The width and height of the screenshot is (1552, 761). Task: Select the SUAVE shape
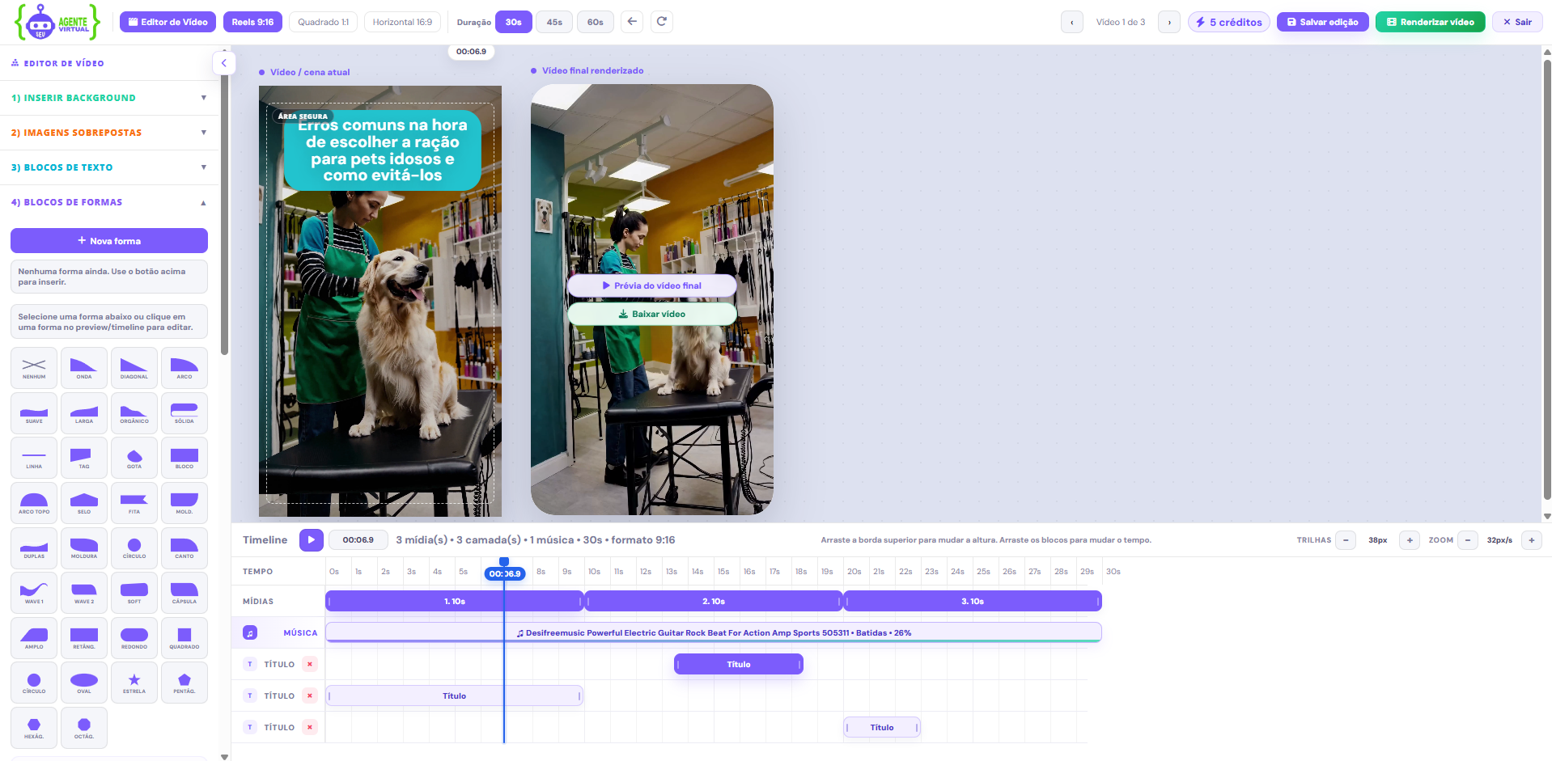point(34,413)
